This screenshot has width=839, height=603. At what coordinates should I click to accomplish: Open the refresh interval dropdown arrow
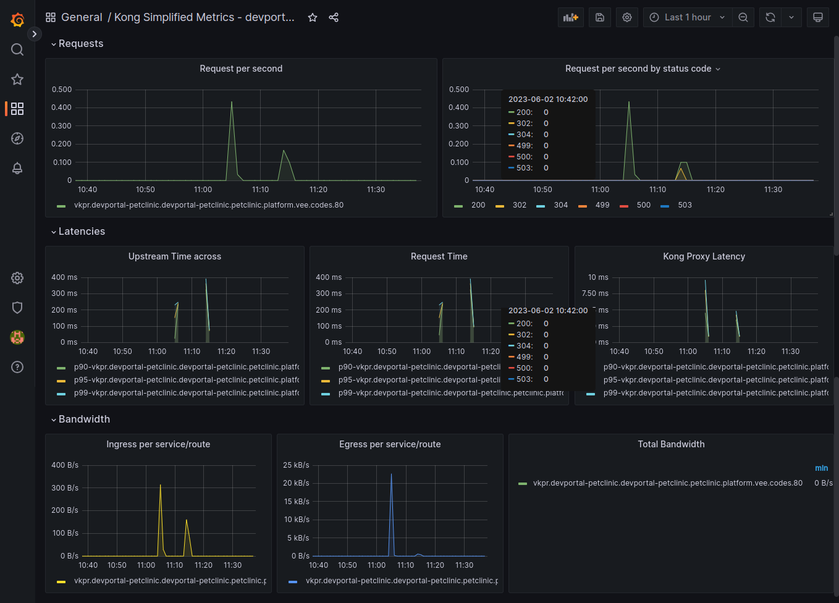[x=791, y=17]
